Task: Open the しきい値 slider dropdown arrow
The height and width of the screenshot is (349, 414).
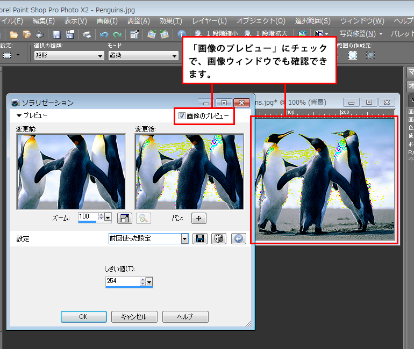Action: pos(149,282)
